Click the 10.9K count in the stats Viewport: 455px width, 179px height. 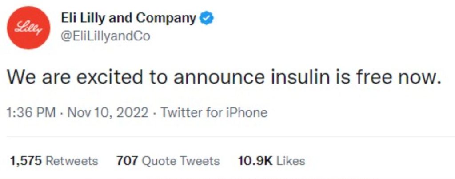(x=255, y=160)
